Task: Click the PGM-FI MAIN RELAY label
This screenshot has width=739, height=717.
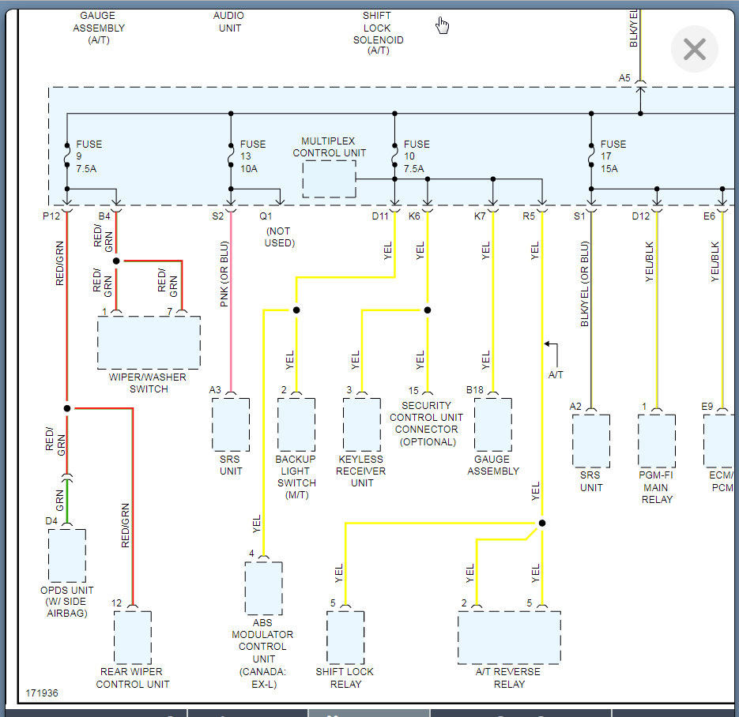Action: [656, 487]
